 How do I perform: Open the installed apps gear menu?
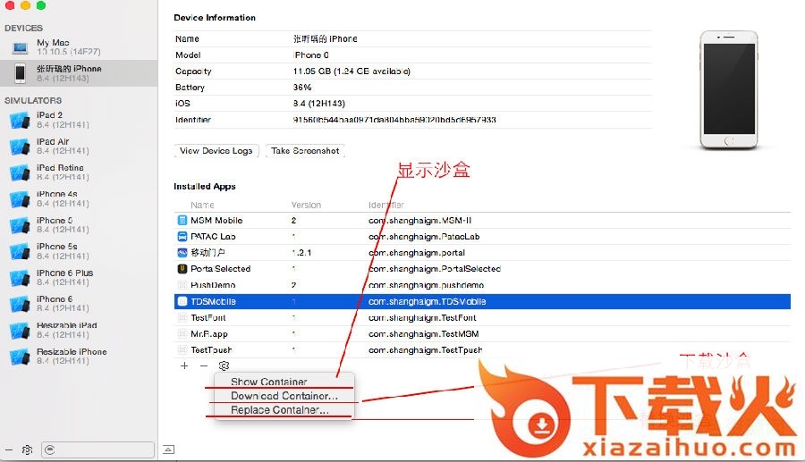point(224,365)
